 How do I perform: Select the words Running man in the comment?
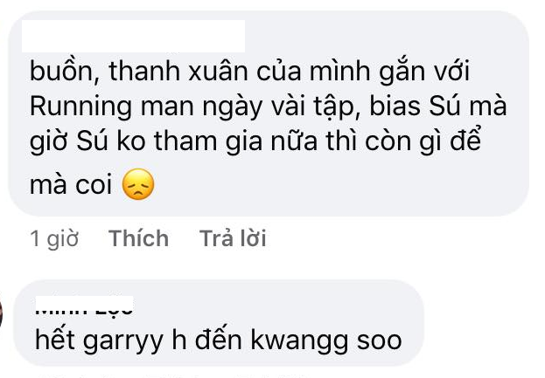(x=112, y=107)
